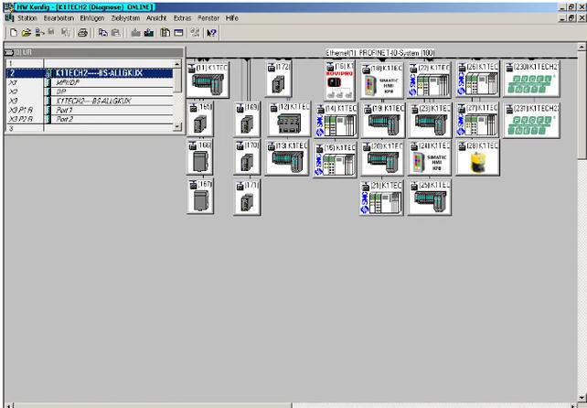Open the Fenster menu
The image size is (587, 408).
[x=208, y=18]
